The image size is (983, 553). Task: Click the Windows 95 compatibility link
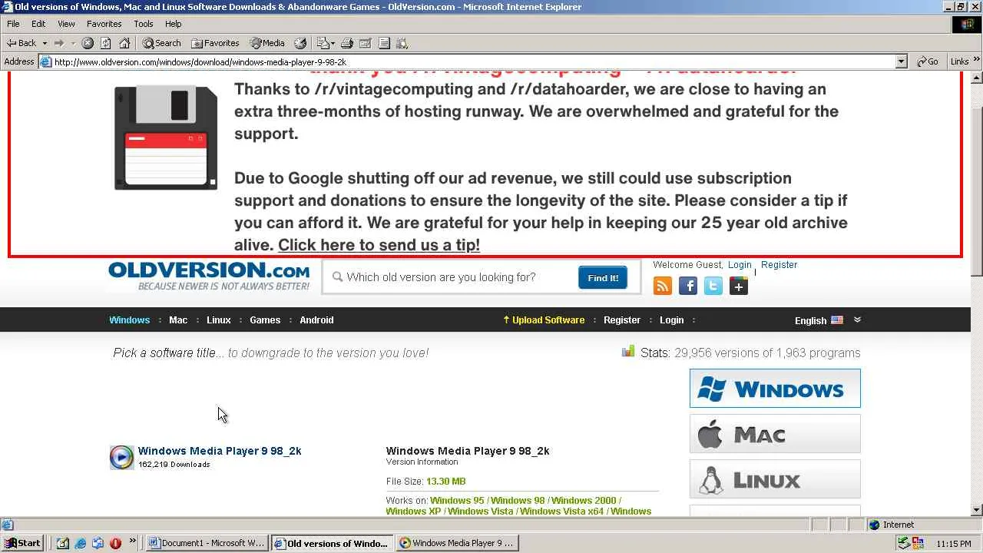point(457,500)
